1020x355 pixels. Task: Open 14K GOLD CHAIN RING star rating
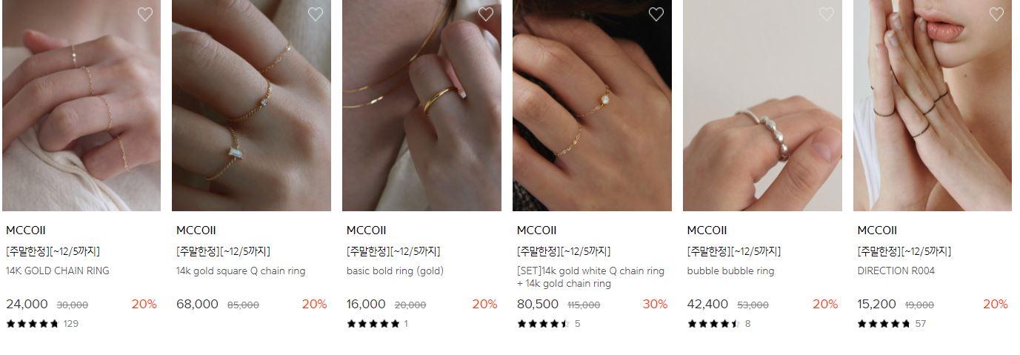(x=33, y=323)
